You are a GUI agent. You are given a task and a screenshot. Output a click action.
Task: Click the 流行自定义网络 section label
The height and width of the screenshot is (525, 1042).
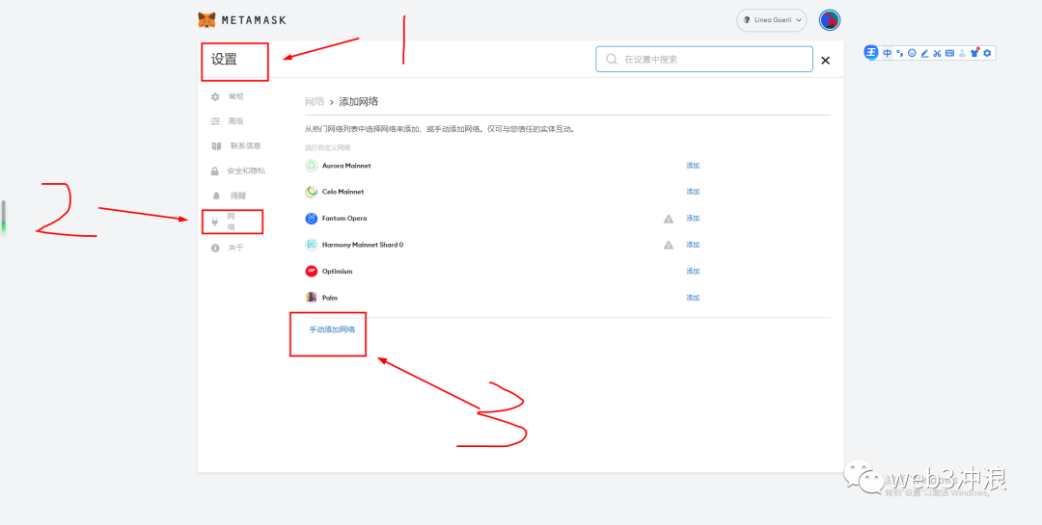(328, 147)
